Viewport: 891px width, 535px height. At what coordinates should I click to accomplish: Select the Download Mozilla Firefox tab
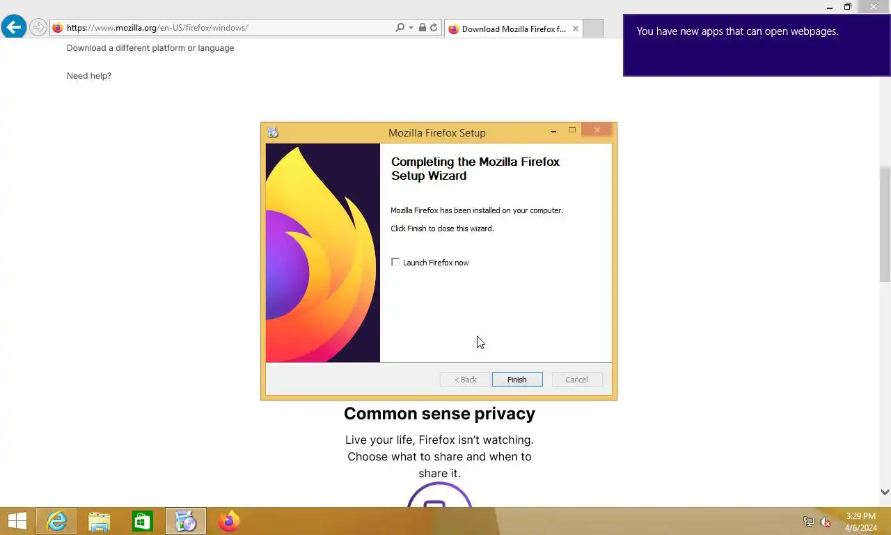coord(513,29)
